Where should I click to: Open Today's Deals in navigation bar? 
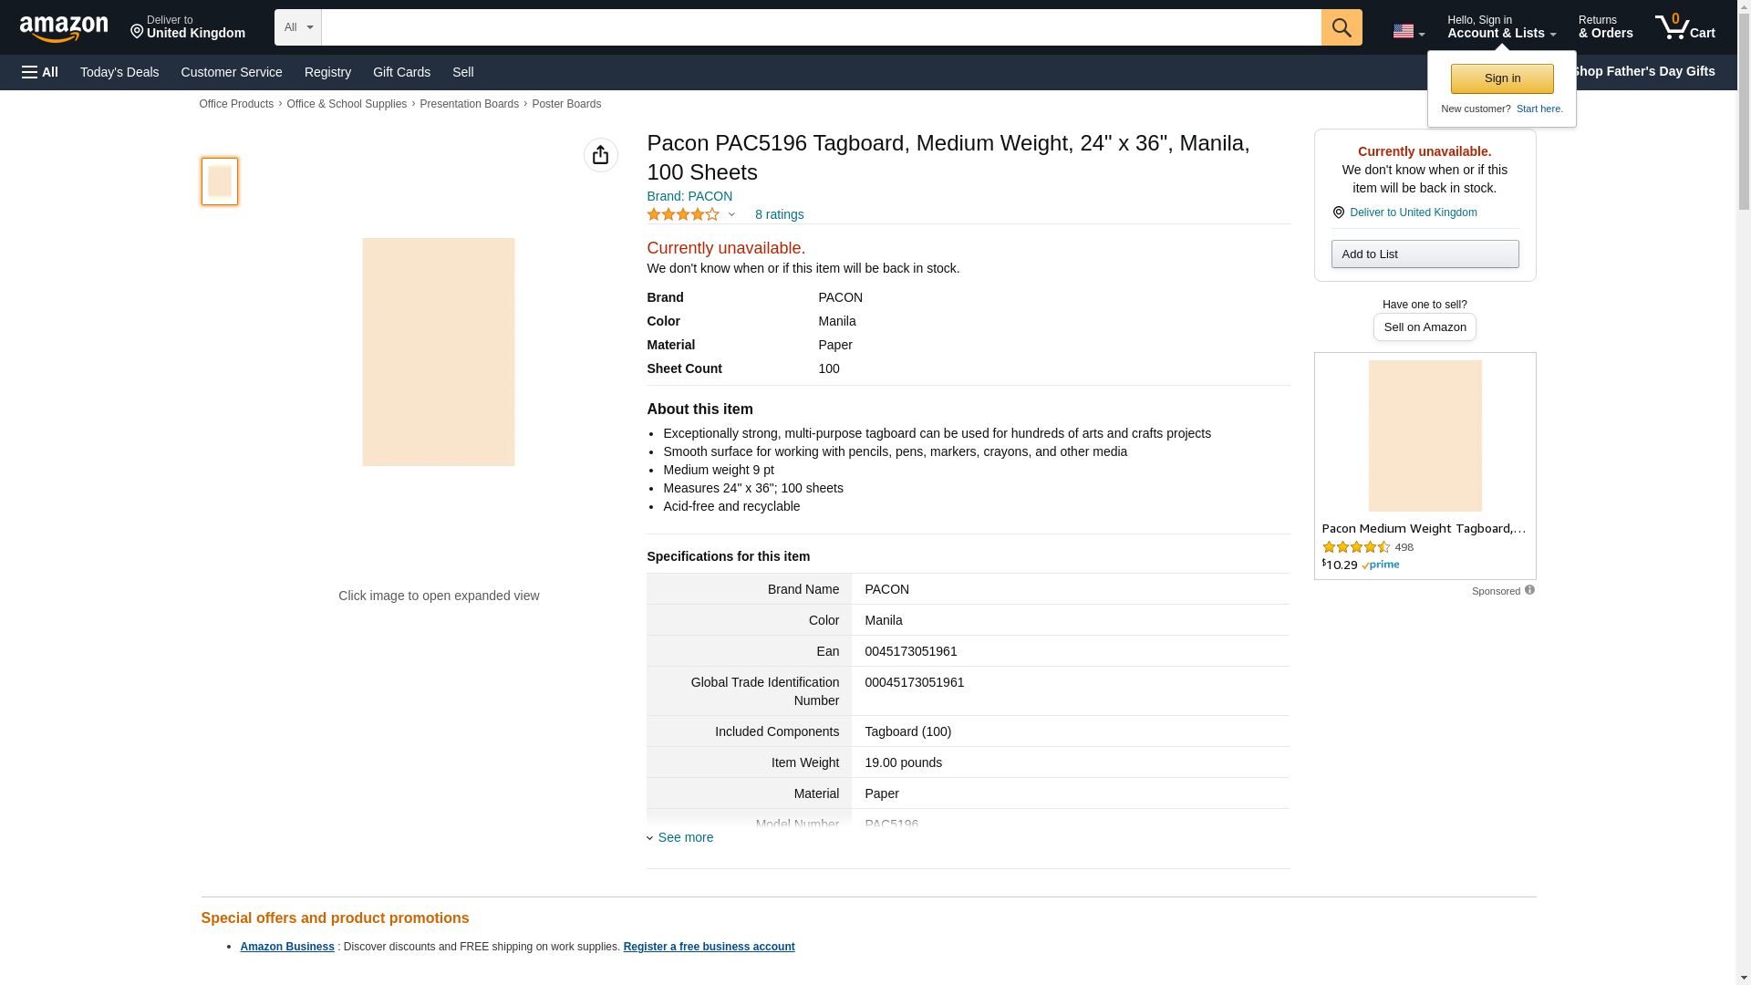119,72
